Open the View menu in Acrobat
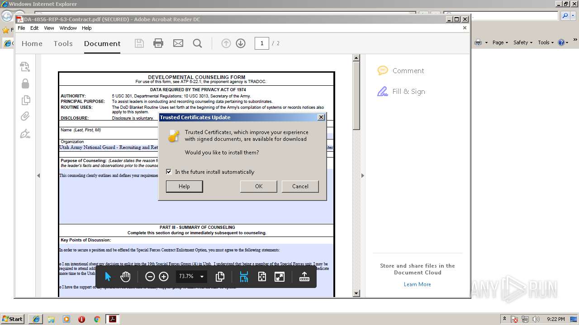The image size is (579, 325). (49, 28)
